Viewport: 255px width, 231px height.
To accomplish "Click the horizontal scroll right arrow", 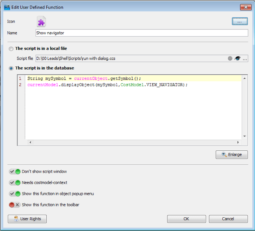I will coord(238,142).
